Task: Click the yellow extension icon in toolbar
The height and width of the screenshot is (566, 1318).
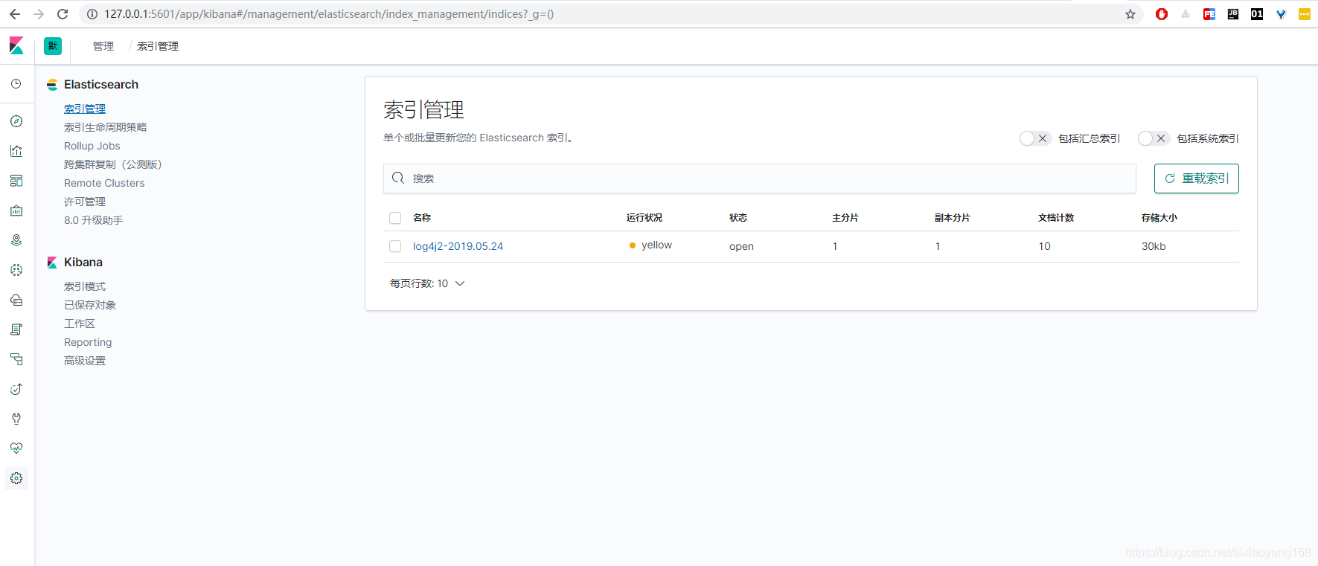Action: click(x=1305, y=14)
